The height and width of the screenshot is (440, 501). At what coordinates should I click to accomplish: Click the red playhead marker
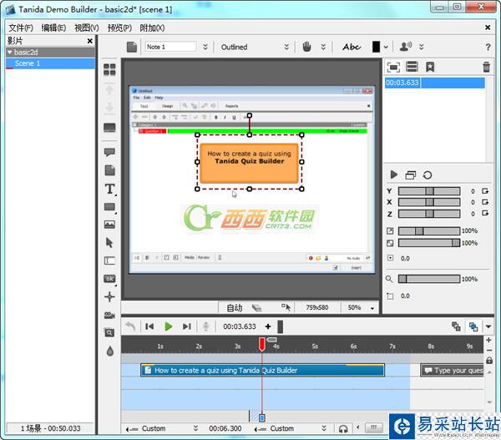pyautogui.click(x=262, y=344)
